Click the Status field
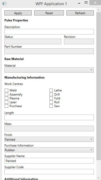Viewport: 101px width, 180px height. (33, 41)
